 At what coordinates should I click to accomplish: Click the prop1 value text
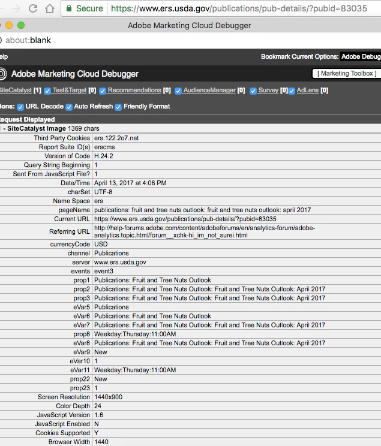152,280
